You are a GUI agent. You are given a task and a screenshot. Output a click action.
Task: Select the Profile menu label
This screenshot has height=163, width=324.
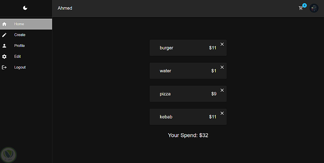click(19, 46)
